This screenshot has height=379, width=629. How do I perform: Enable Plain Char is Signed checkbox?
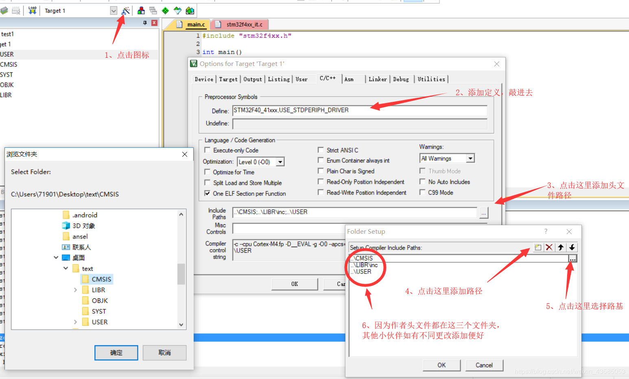pos(321,171)
